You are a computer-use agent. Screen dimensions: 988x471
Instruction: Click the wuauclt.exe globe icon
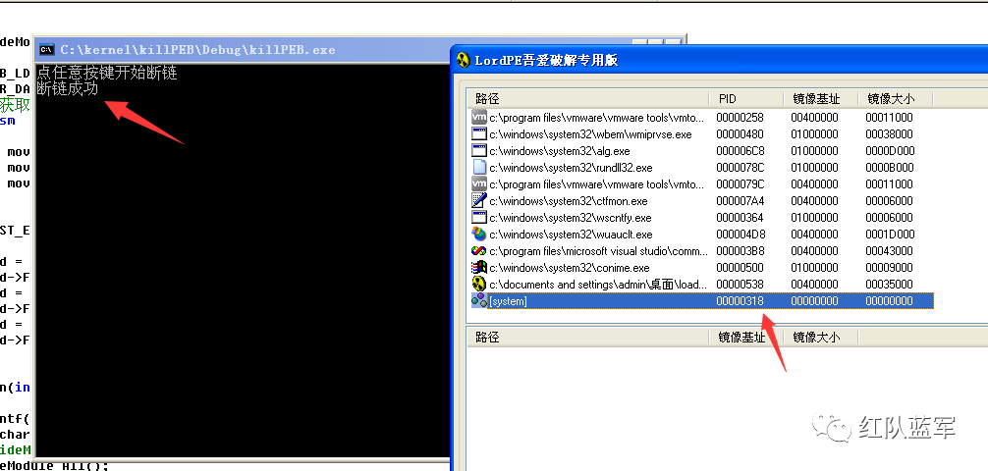(x=479, y=235)
